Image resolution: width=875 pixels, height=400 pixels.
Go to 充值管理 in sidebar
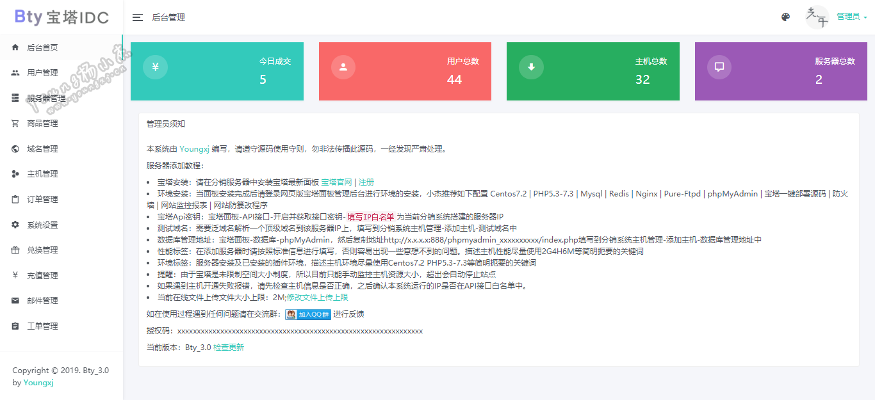click(42, 276)
